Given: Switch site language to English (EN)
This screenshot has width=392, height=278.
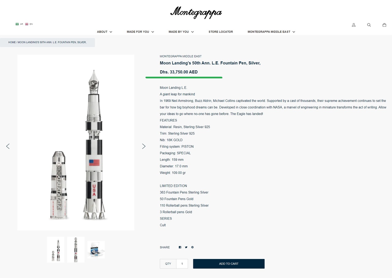Looking at the screenshot, I should pyautogui.click(x=29, y=24).
